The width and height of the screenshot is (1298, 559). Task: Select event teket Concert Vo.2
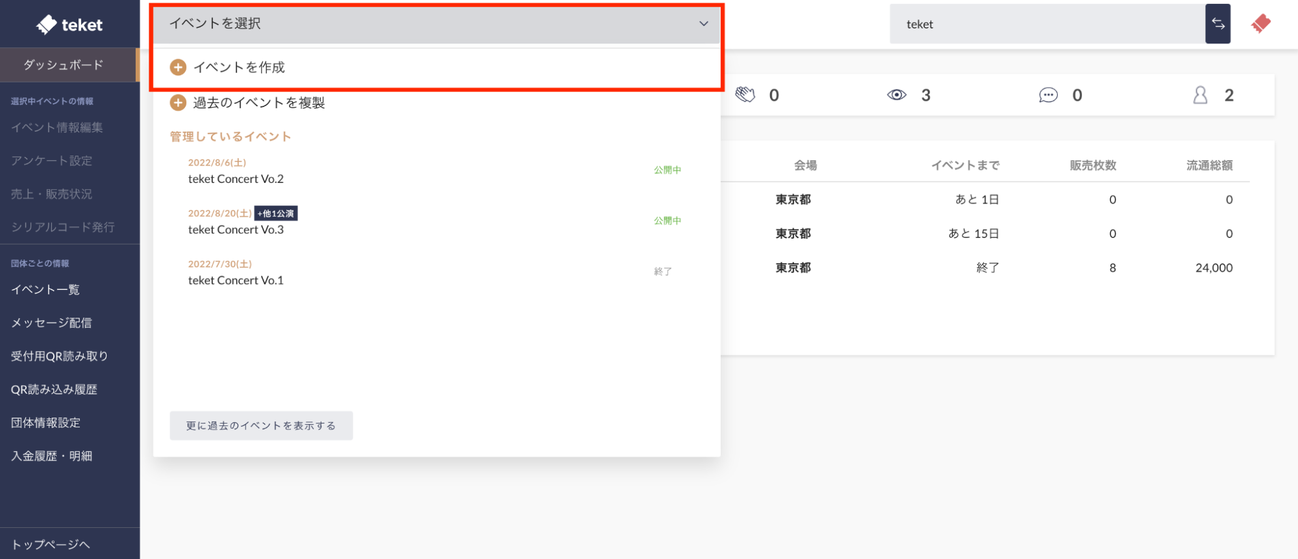coord(236,179)
